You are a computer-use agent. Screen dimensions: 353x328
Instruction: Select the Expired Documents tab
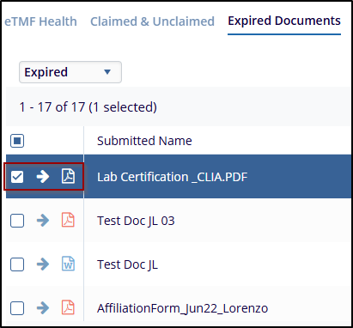(284, 21)
